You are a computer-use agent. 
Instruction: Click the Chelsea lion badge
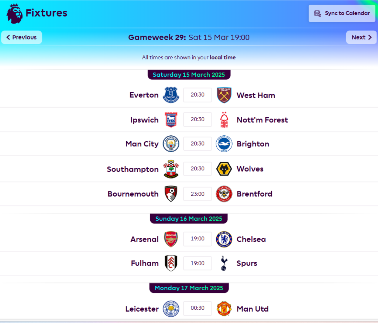224,239
